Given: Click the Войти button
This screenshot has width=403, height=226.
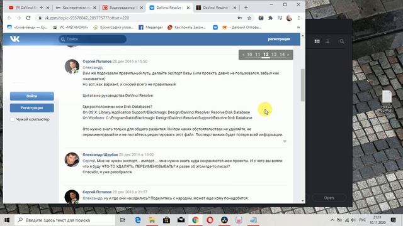Looking at the screenshot, I should pos(32,96).
